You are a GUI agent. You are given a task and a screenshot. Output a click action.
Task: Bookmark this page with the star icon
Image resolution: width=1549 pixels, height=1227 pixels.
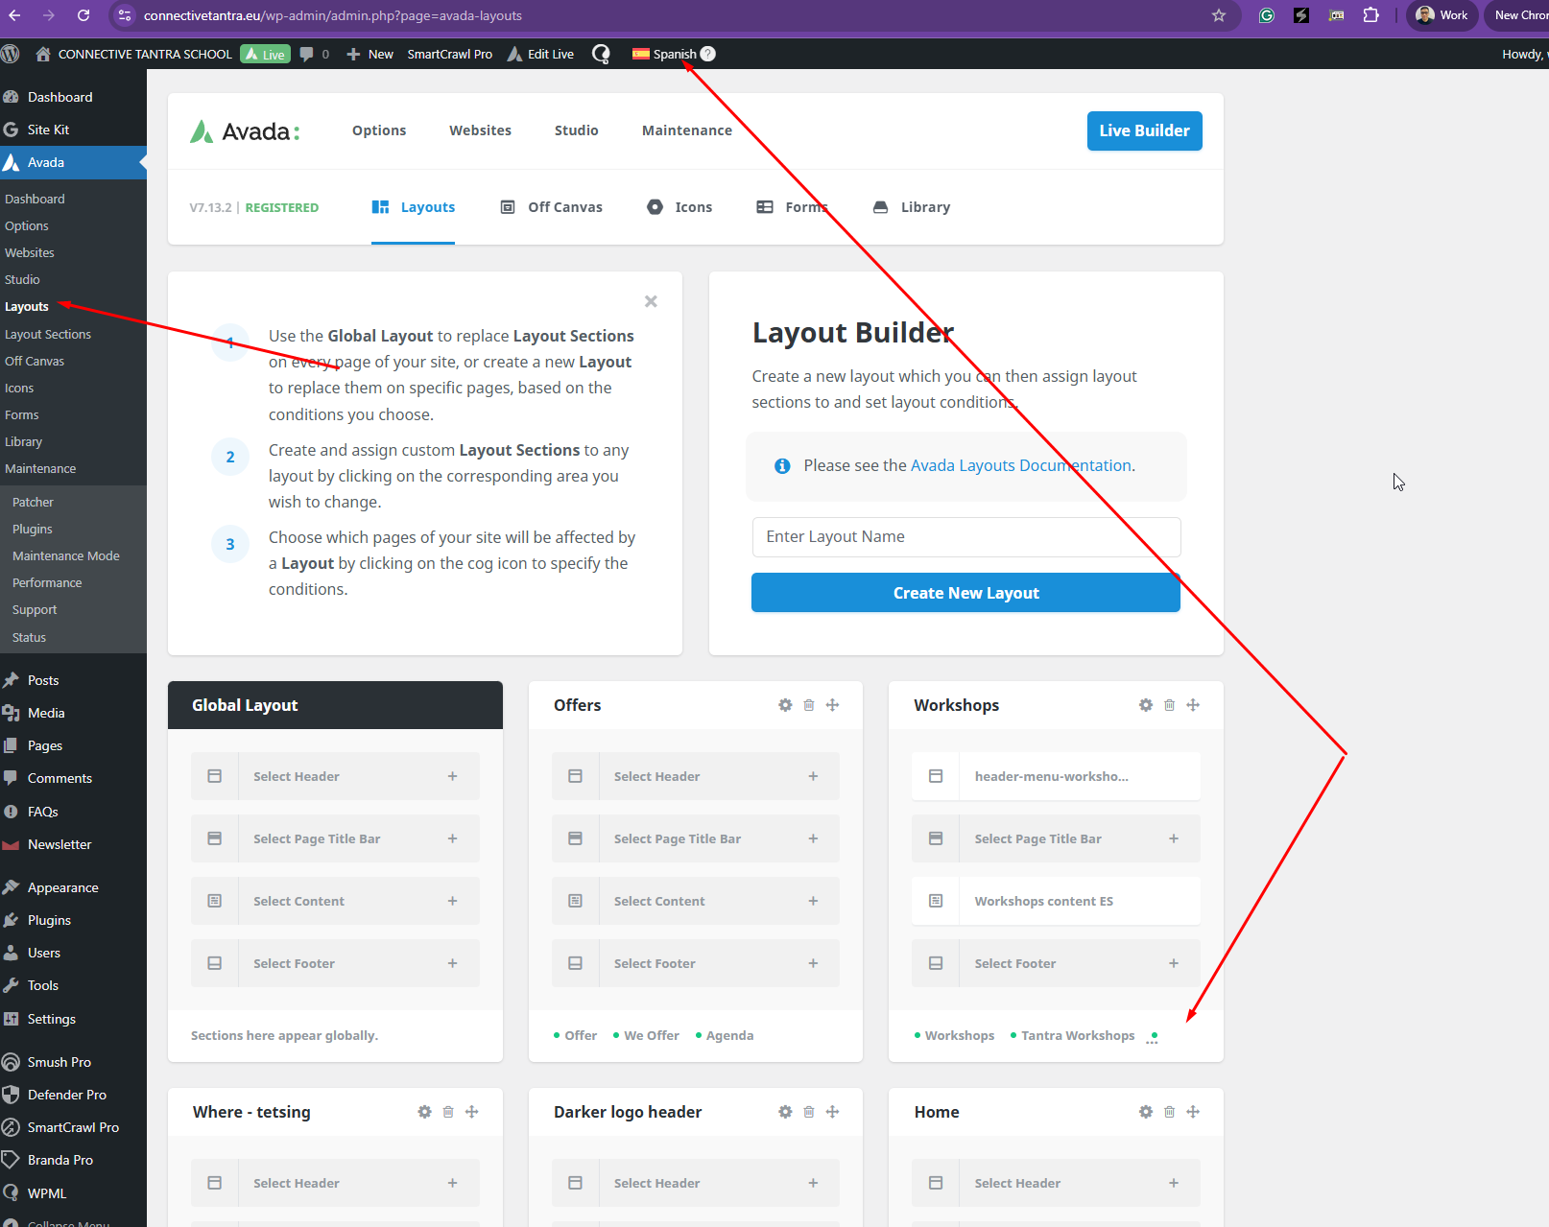[x=1219, y=15]
